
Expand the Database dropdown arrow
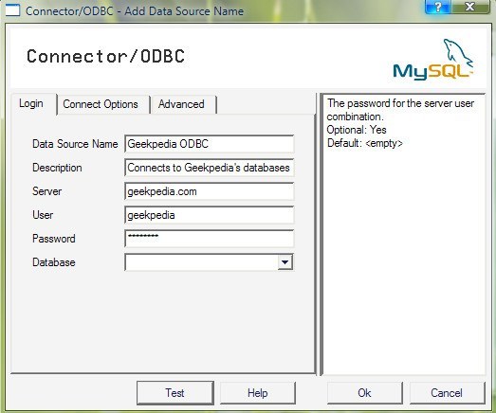point(285,262)
